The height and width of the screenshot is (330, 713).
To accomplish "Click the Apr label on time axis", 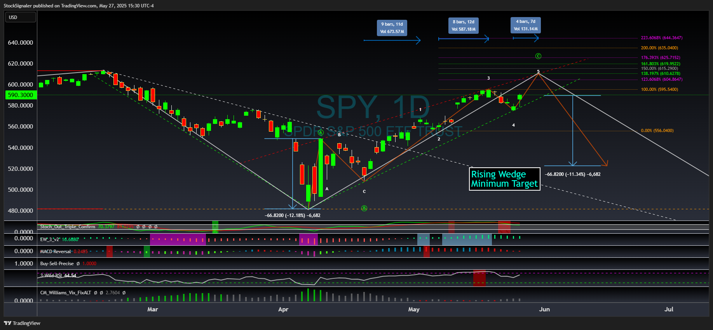I will coord(283,309).
